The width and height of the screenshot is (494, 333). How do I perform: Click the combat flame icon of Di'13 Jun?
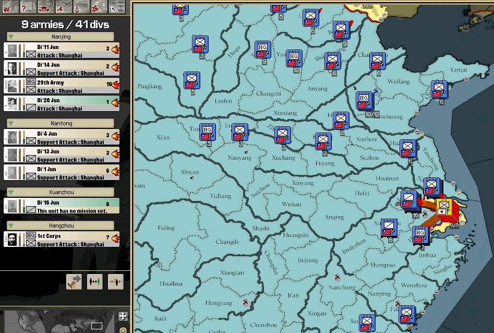(x=115, y=153)
